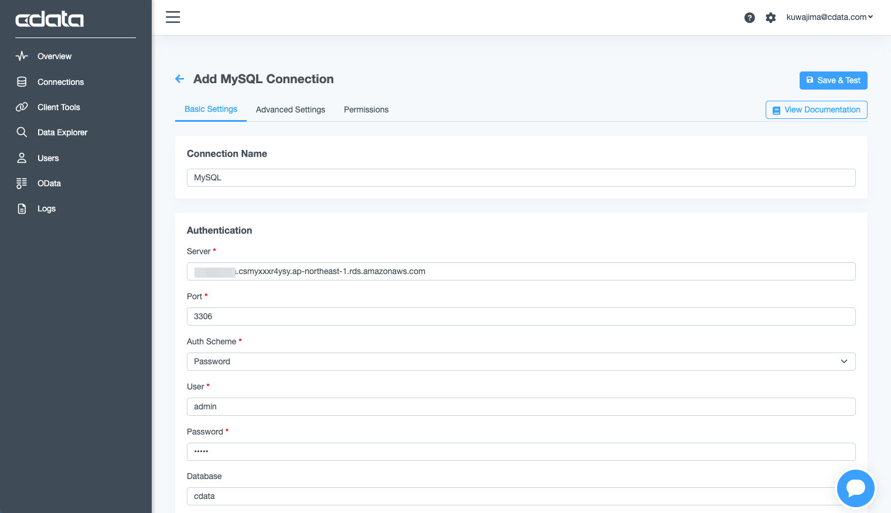Open the Auth Scheme dropdown
Viewport: 891px width, 513px height.
click(x=521, y=361)
